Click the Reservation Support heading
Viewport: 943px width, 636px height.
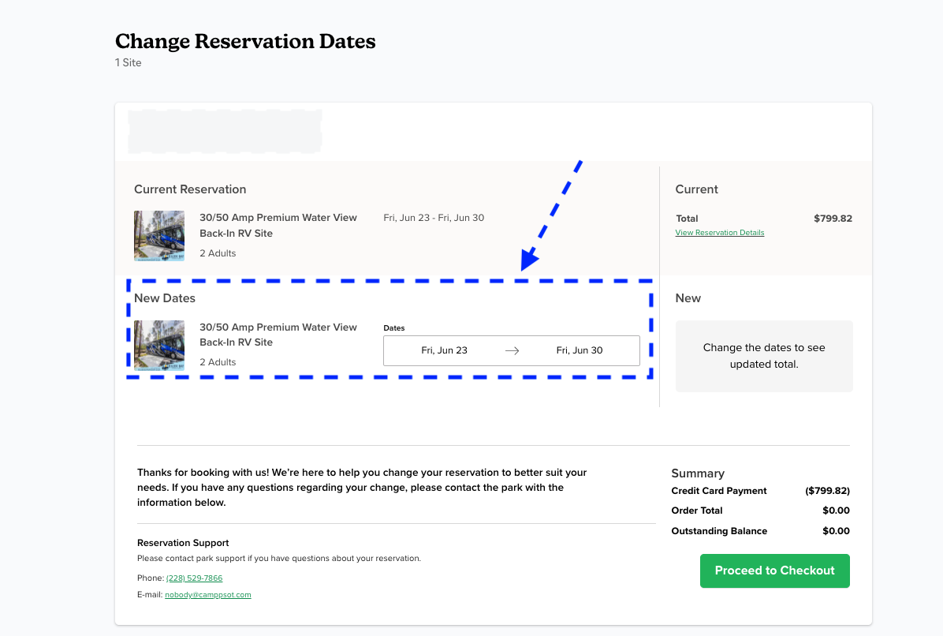(183, 543)
